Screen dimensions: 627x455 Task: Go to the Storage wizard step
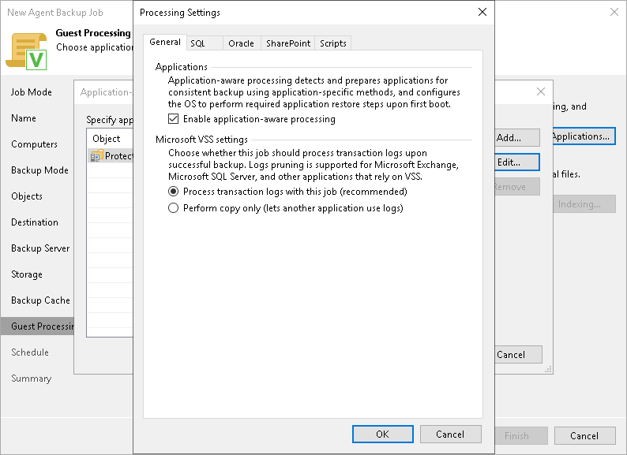point(27,274)
